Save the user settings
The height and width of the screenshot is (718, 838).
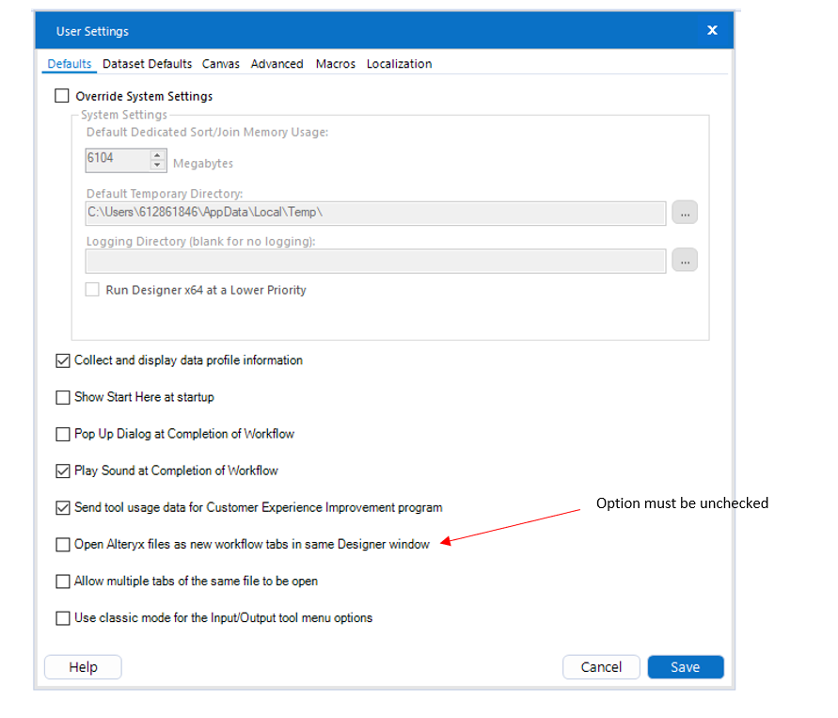pyautogui.click(x=685, y=667)
